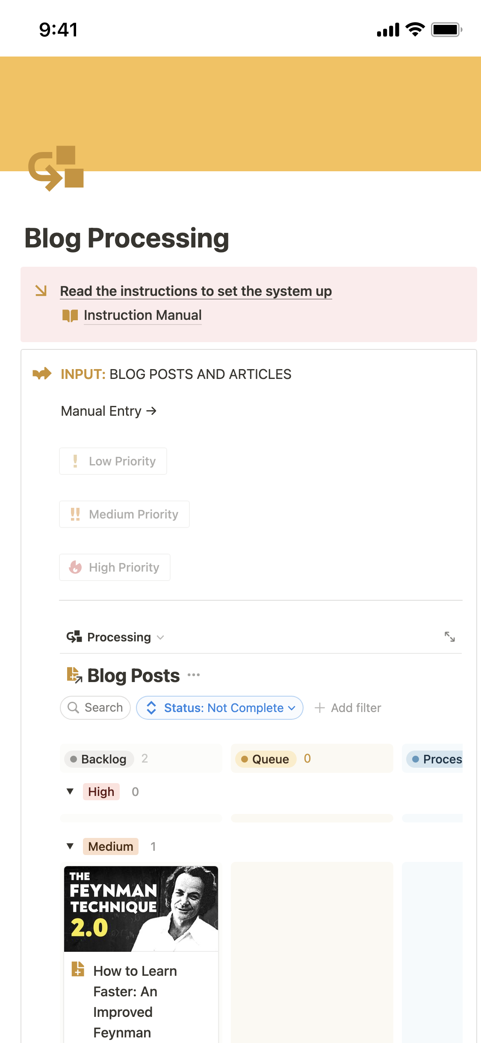This screenshot has height=1043, width=481.
Task: Tap the Blog Posts database icon
Action: click(74, 675)
